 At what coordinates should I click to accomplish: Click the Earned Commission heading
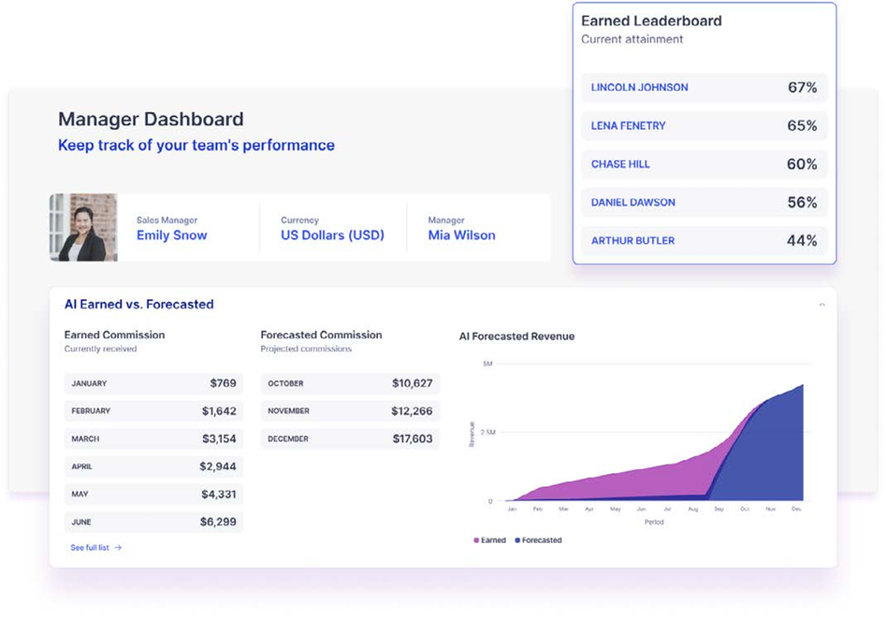tap(115, 335)
